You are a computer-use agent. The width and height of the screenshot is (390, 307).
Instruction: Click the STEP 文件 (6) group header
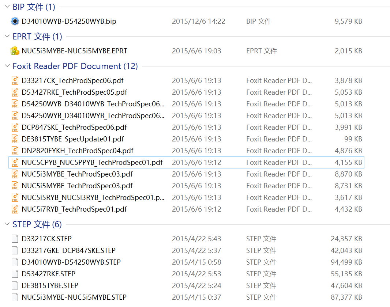coord(37,224)
